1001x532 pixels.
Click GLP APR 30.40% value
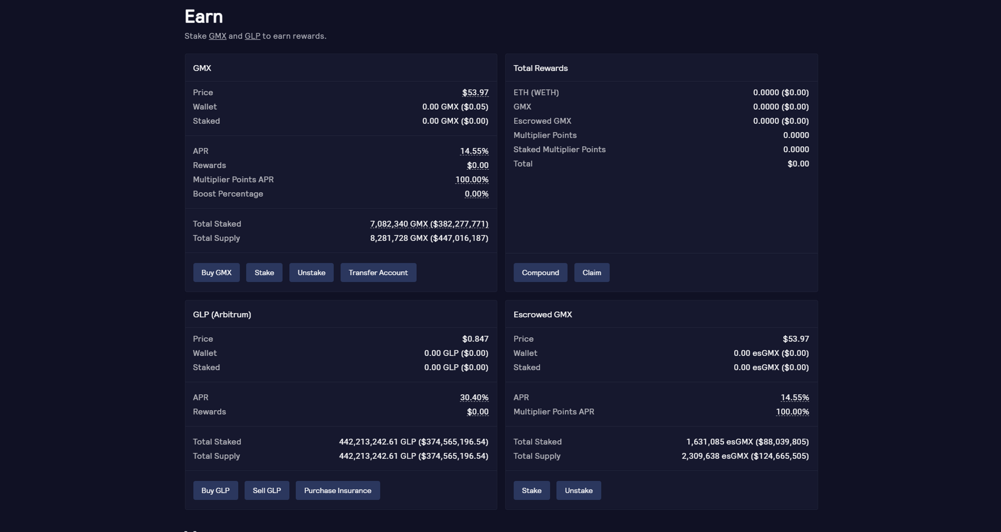pos(474,397)
